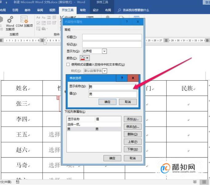This screenshot has height=185, width=210.
Task: Open table tools 设计 tab
Action: click(x=96, y=10)
